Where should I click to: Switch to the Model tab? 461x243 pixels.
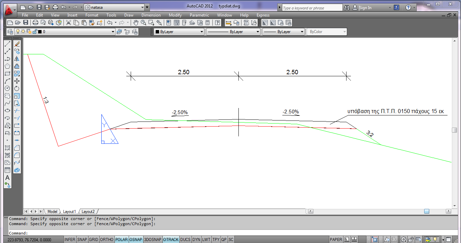pyautogui.click(x=52, y=212)
